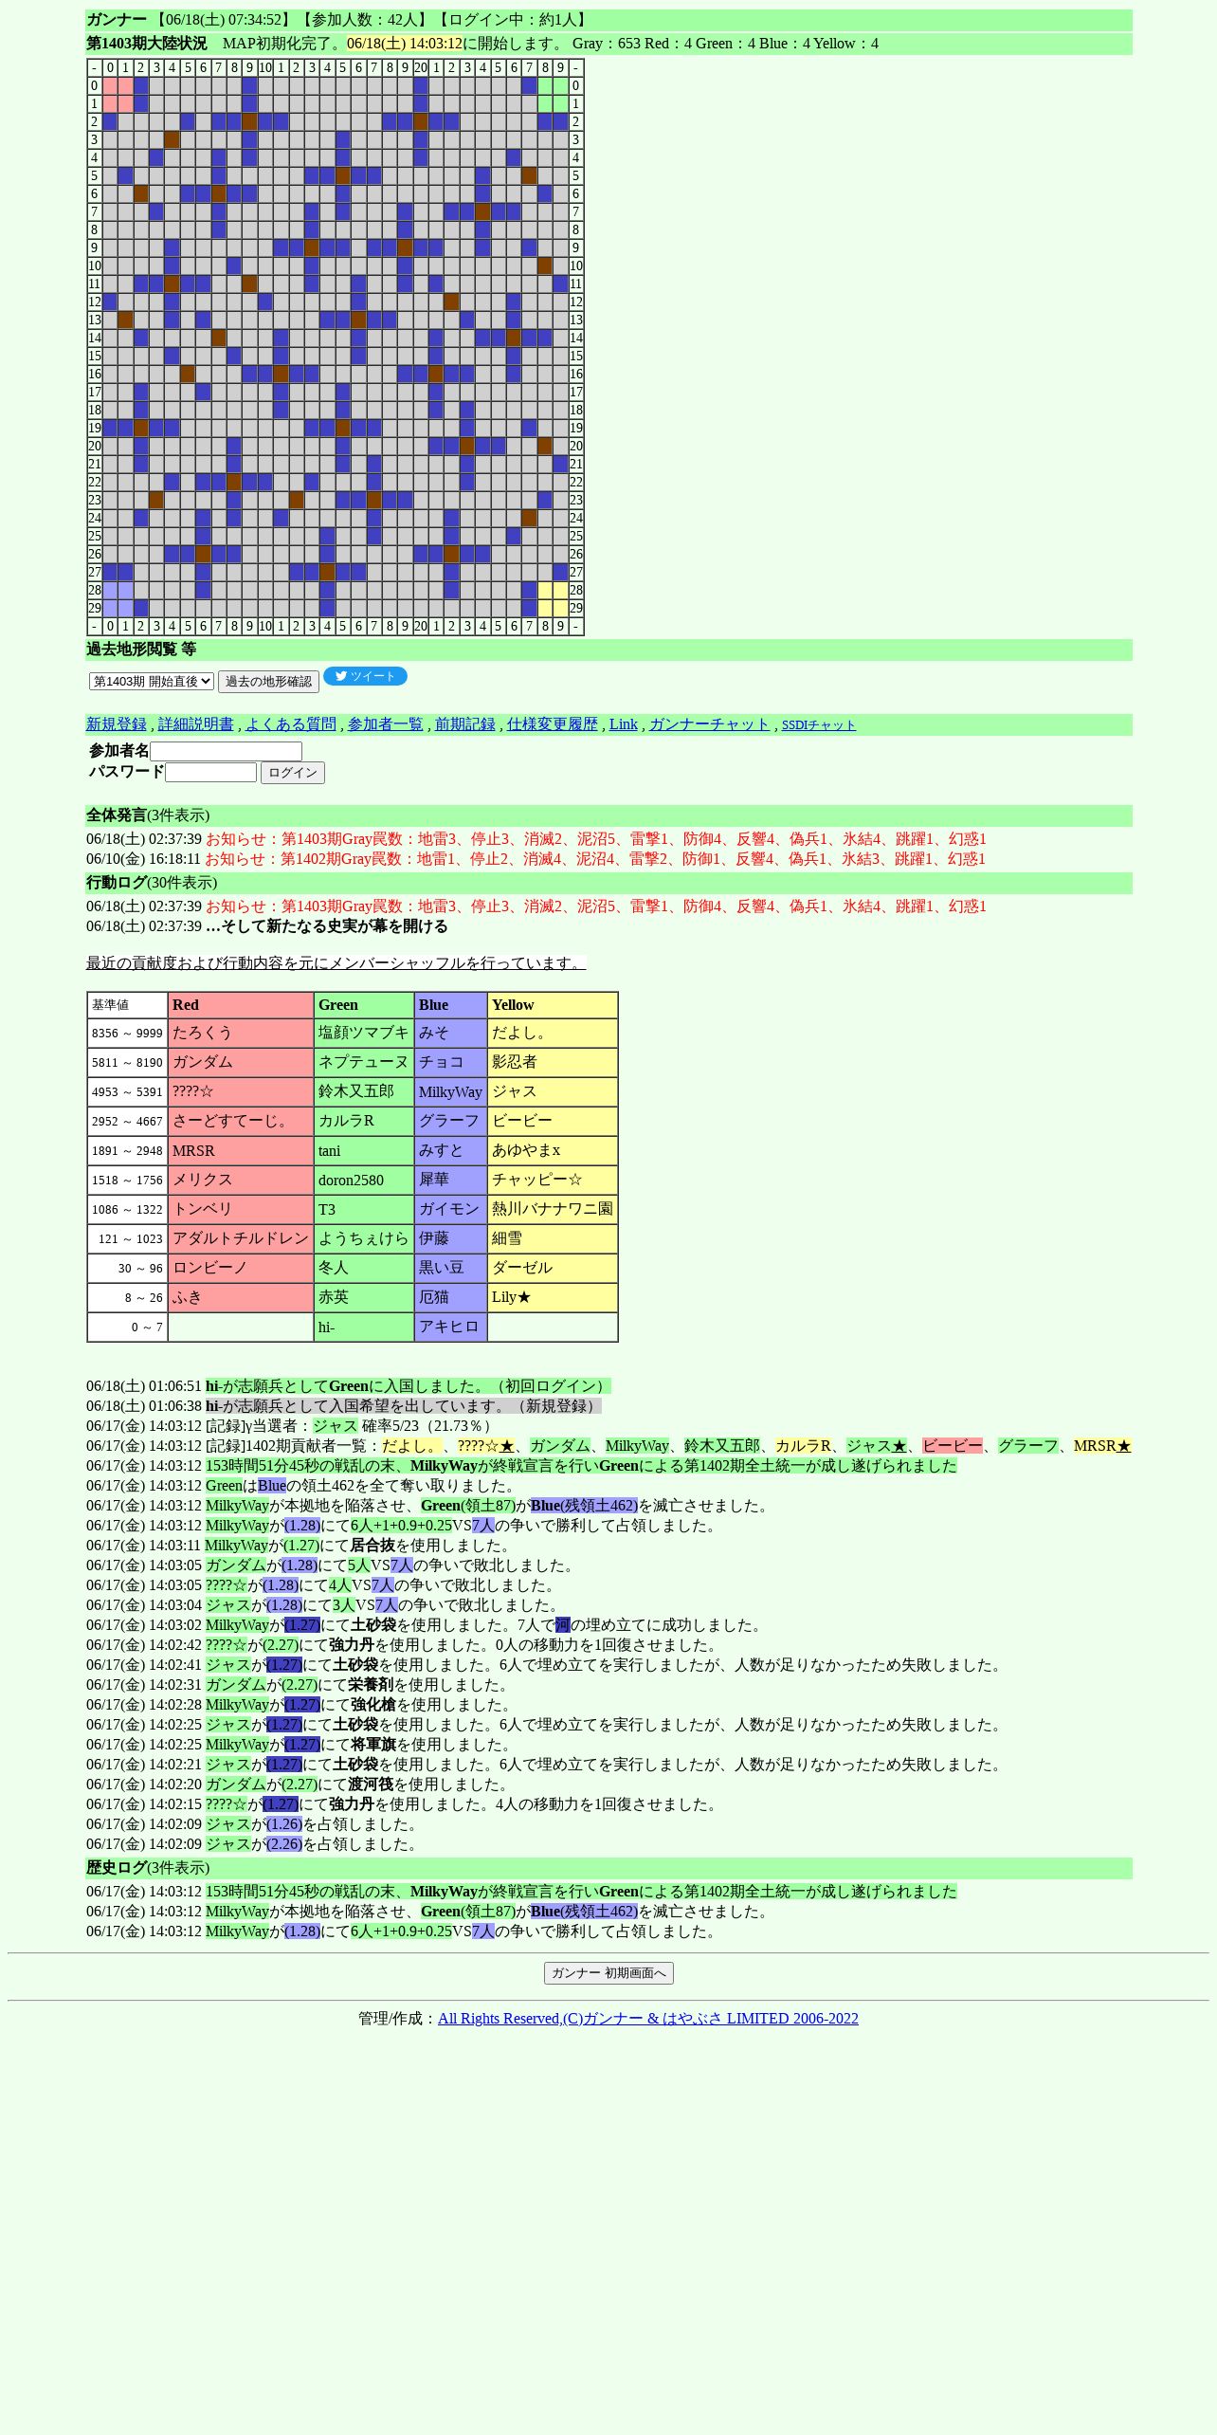The height and width of the screenshot is (2435, 1217).
Task: Select 影忍者 in the Yellow column
Action: coord(553,1063)
